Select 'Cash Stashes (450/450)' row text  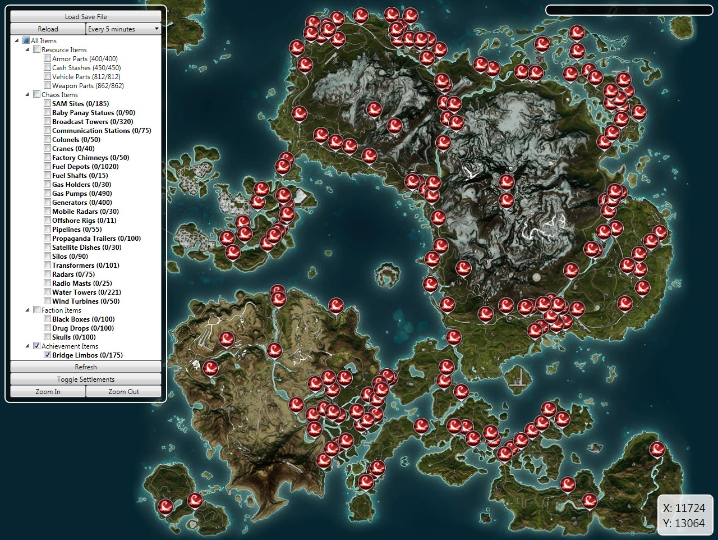pyautogui.click(x=86, y=67)
